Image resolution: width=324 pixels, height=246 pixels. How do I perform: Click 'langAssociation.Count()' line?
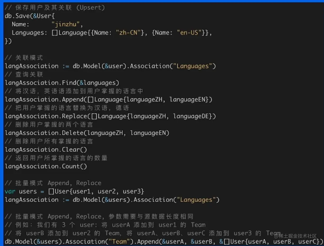tap(46, 166)
